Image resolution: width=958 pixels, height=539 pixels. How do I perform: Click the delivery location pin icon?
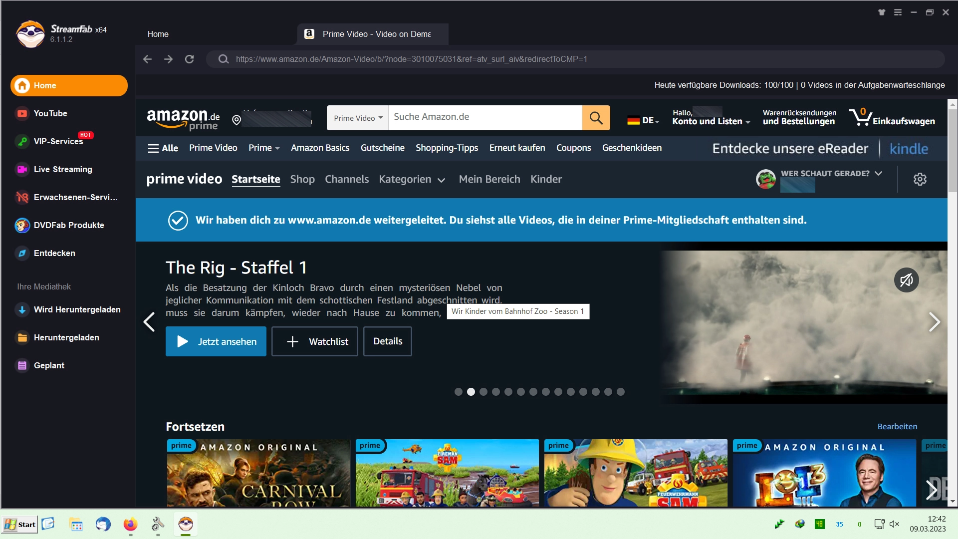pyautogui.click(x=237, y=120)
